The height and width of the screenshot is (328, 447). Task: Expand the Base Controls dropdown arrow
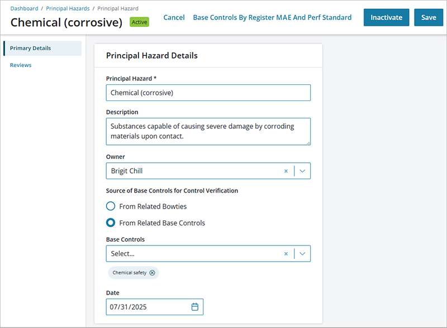pos(302,254)
